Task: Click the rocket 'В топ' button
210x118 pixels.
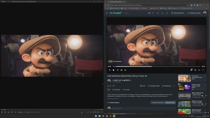Action: (x=142, y=86)
